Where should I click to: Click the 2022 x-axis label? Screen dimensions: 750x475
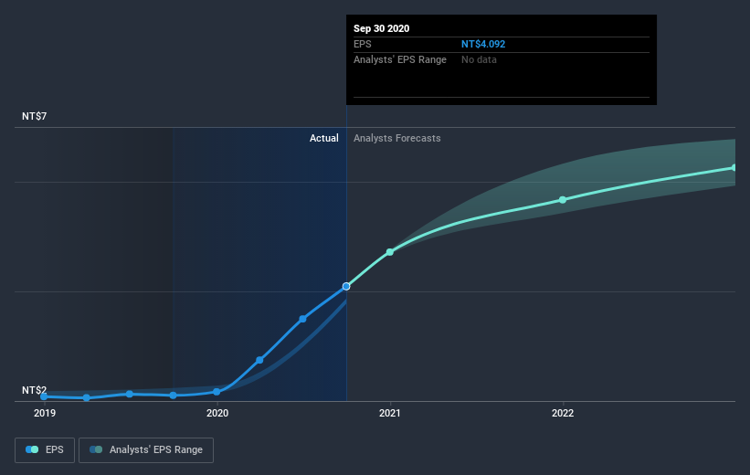563,413
